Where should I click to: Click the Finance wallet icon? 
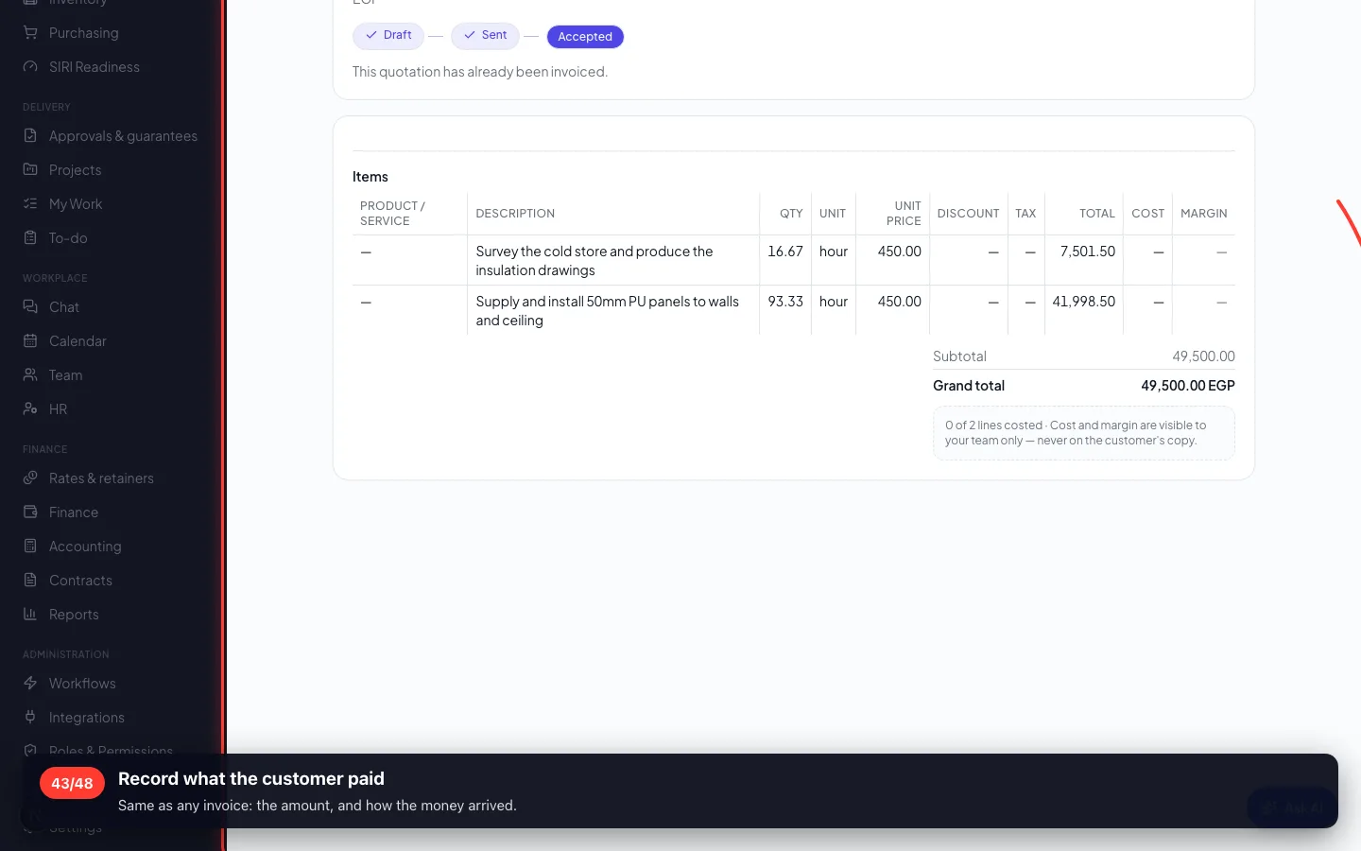(x=30, y=512)
